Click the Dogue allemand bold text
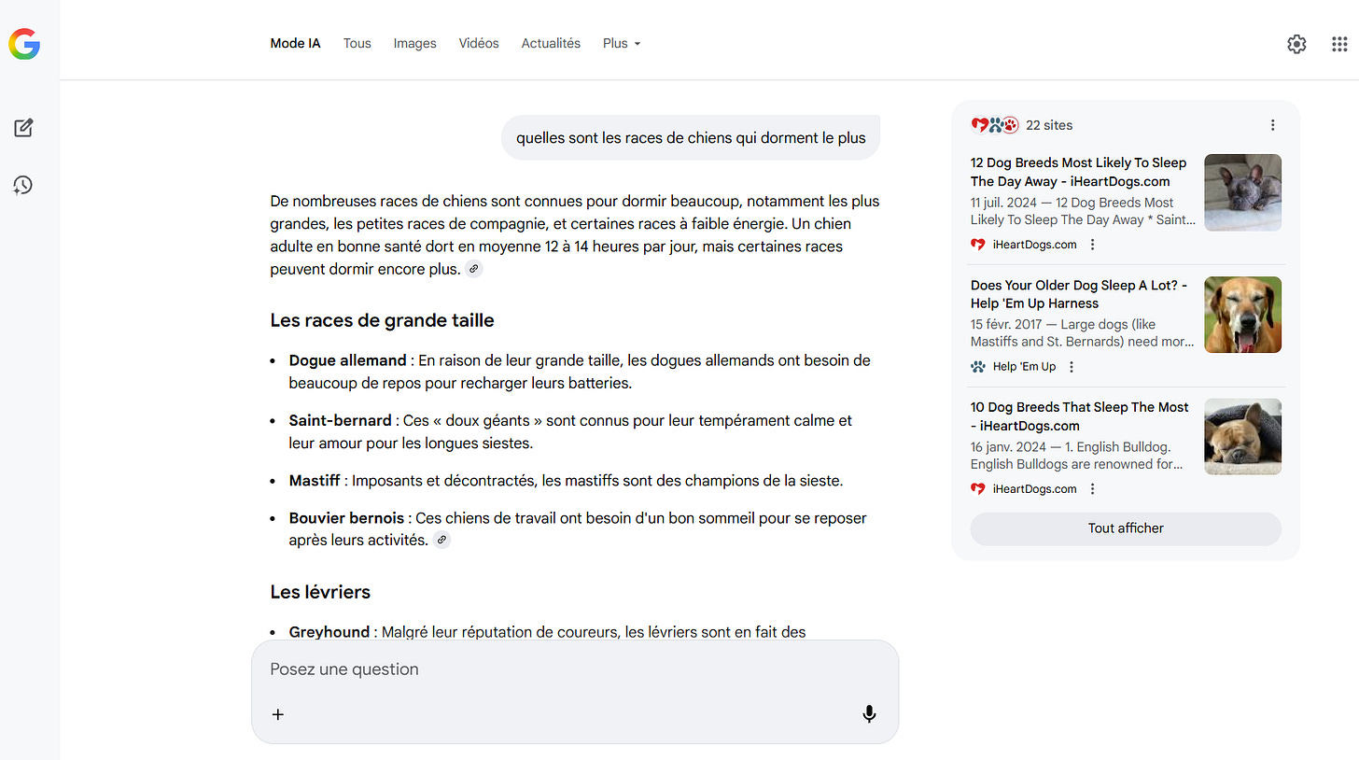 [x=347, y=360]
